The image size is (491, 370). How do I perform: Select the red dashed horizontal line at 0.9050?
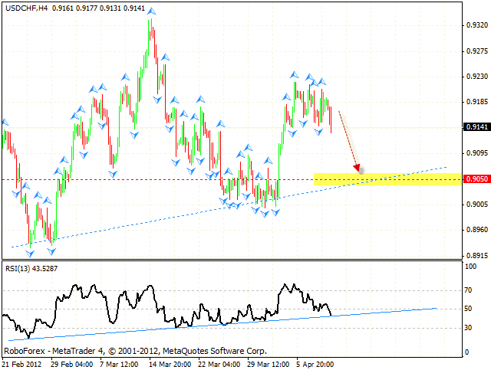click(153, 179)
